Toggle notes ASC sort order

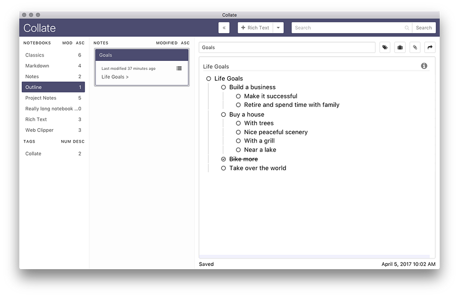coord(185,43)
